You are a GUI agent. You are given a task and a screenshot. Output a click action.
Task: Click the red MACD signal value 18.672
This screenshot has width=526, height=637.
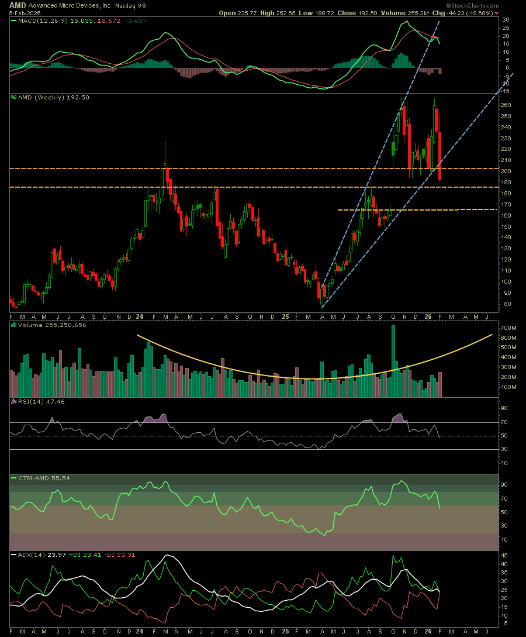(109, 20)
